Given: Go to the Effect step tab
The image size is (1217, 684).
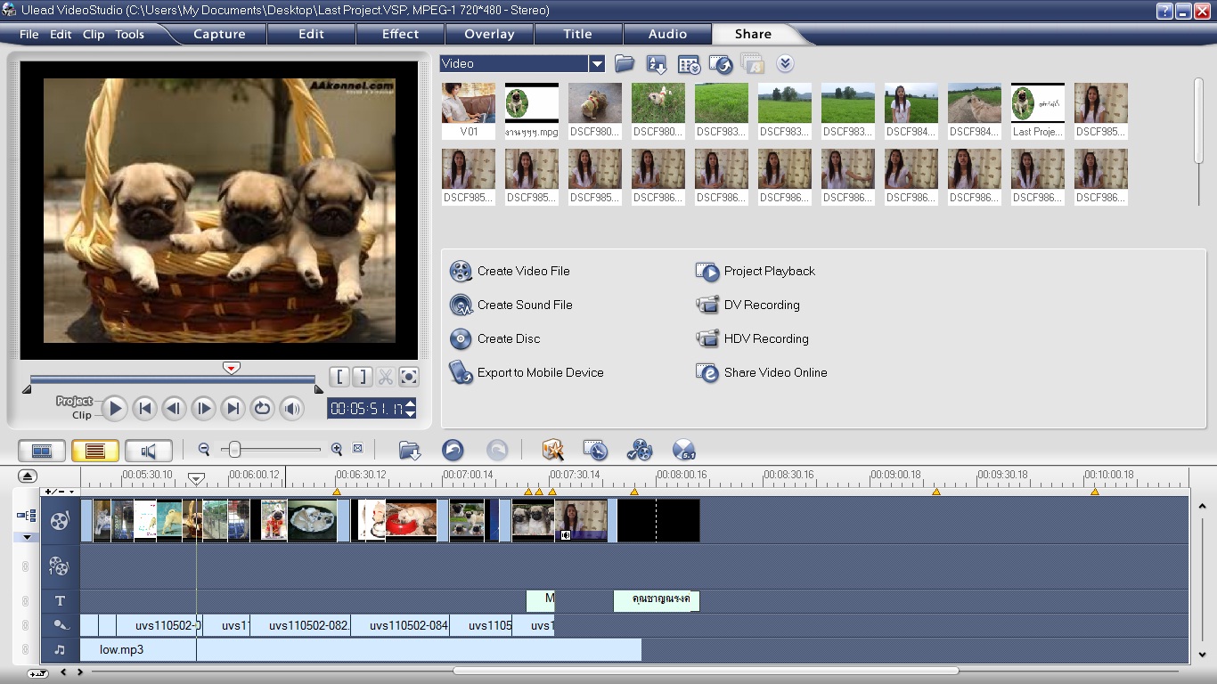Looking at the screenshot, I should pyautogui.click(x=400, y=34).
